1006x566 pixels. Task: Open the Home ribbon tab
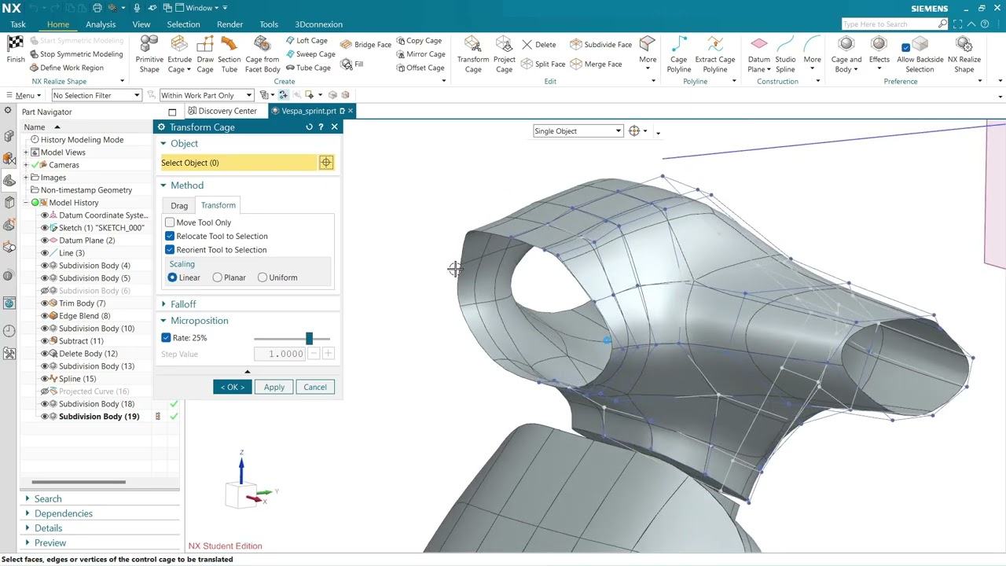[x=57, y=24]
